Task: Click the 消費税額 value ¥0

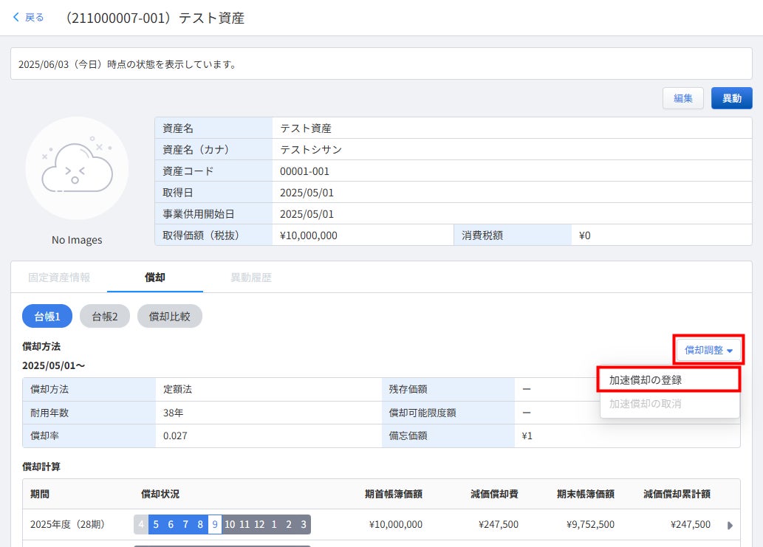Action: tap(584, 235)
